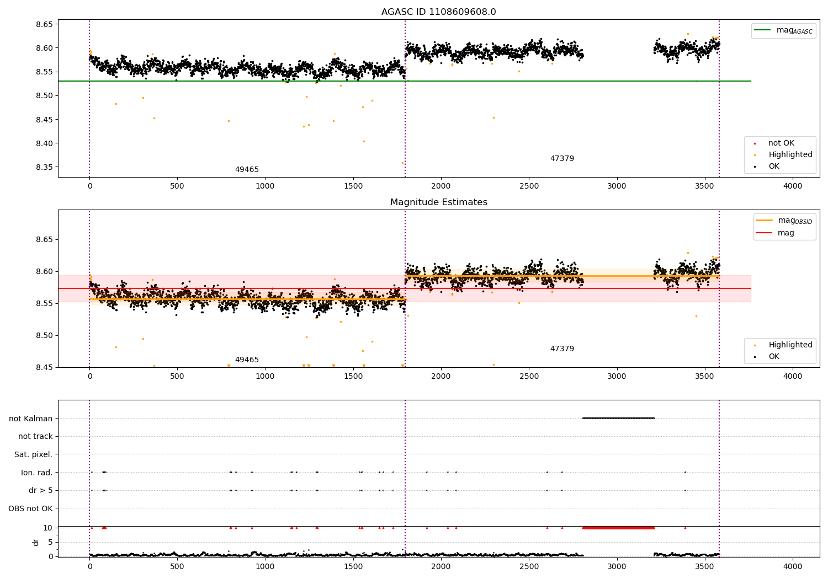Click the 'mag OBSID' legend label in the middle plot

[795, 221]
